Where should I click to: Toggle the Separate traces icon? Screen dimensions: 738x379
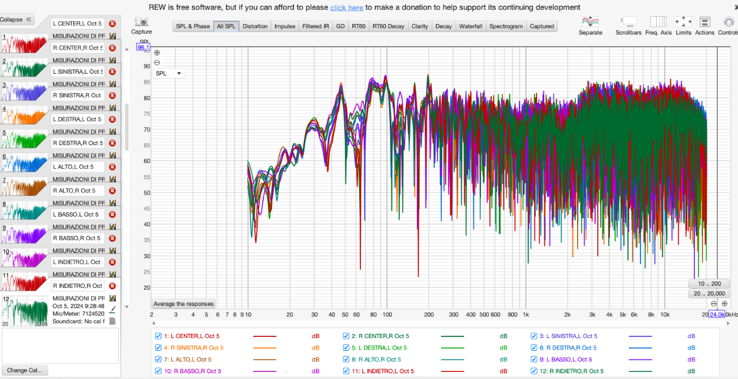tap(590, 22)
